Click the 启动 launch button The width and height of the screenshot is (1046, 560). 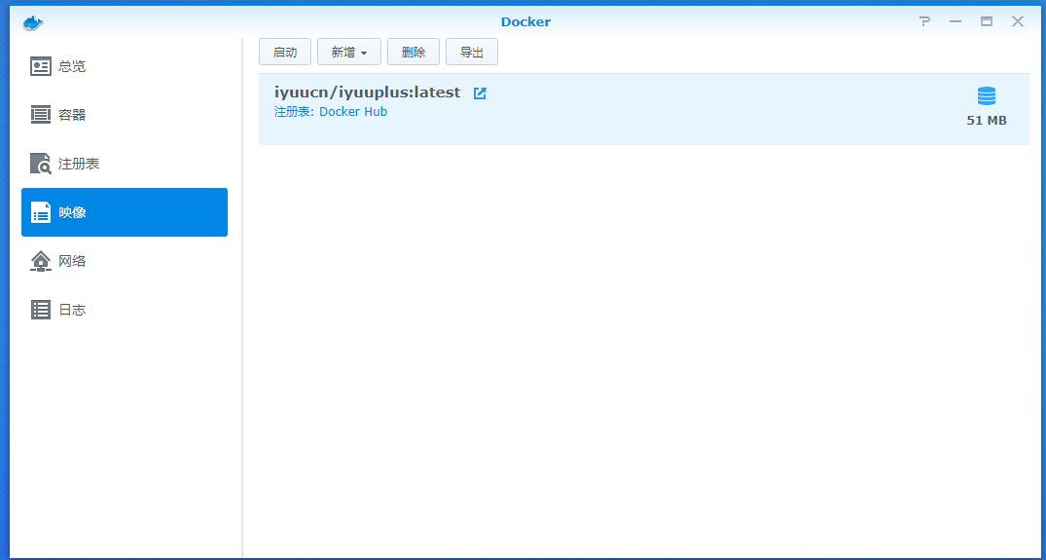point(285,52)
